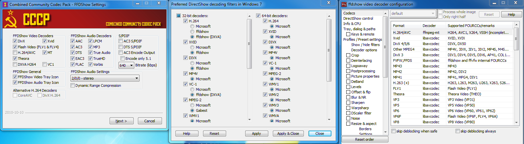Click Reset in the preferred filters dialog

[214, 133]
